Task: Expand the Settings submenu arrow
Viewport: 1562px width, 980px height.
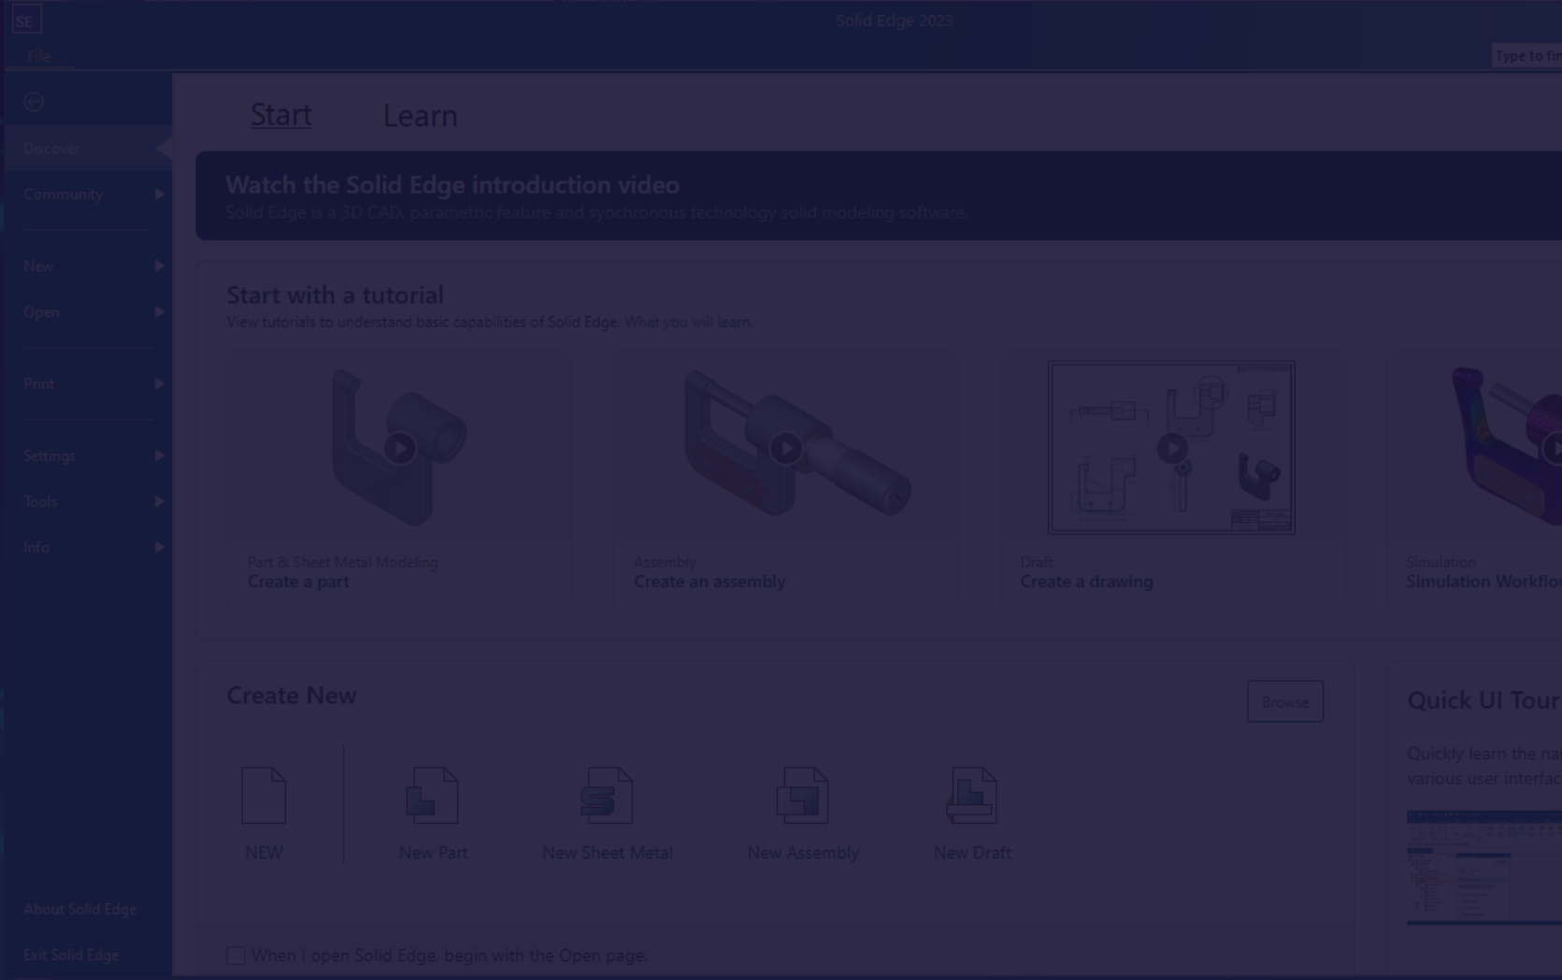Action: 159,456
